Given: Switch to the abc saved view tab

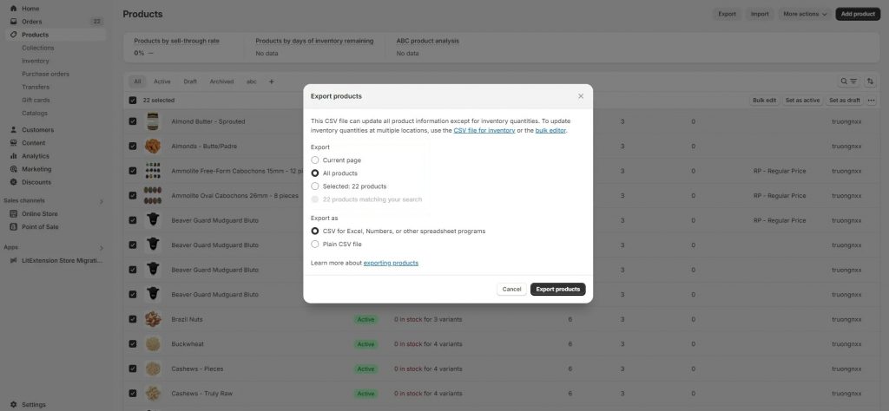Looking at the screenshot, I should click(x=251, y=82).
